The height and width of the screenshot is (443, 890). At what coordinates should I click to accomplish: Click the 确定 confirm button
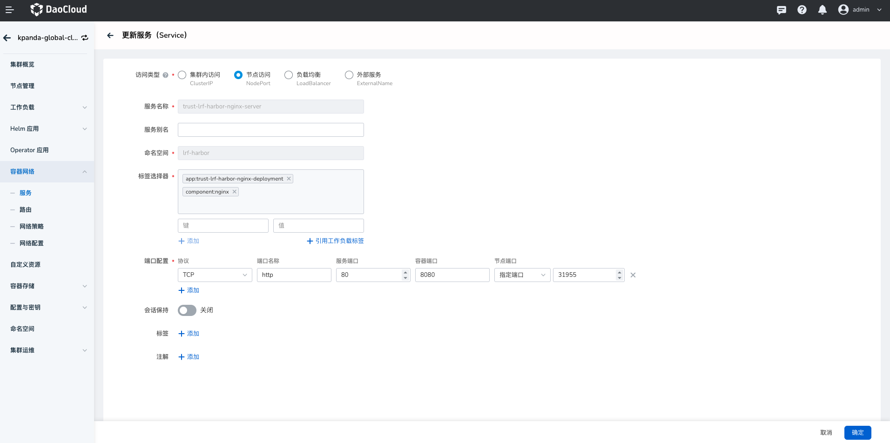coord(857,432)
